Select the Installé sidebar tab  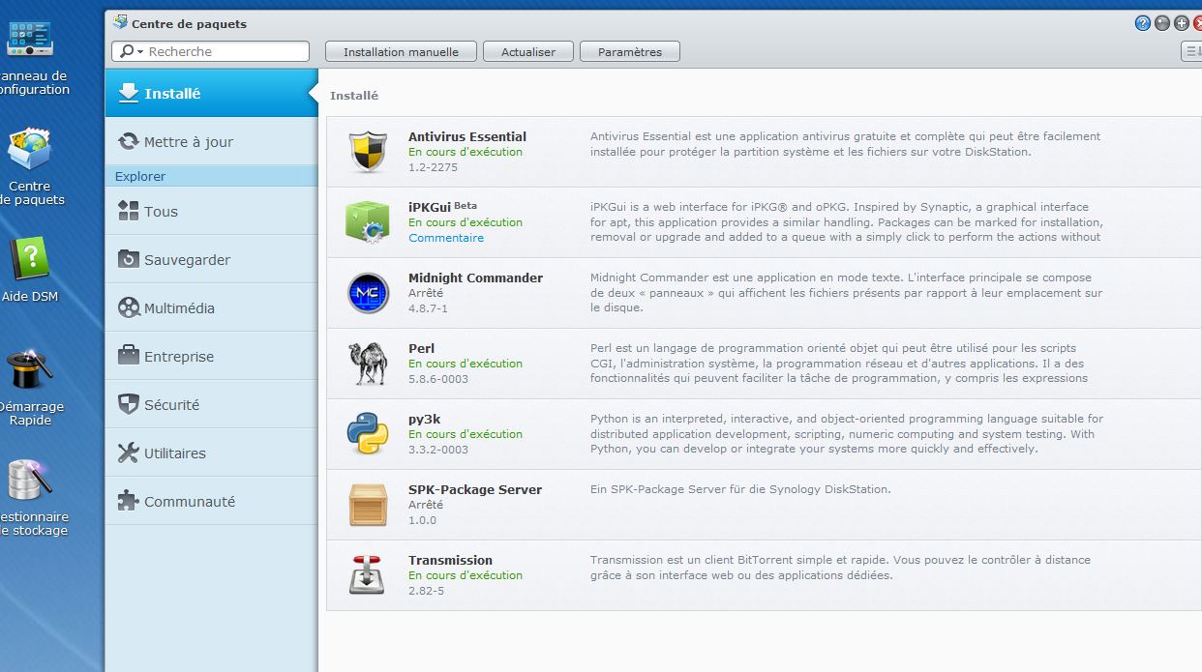pyautogui.click(x=211, y=93)
